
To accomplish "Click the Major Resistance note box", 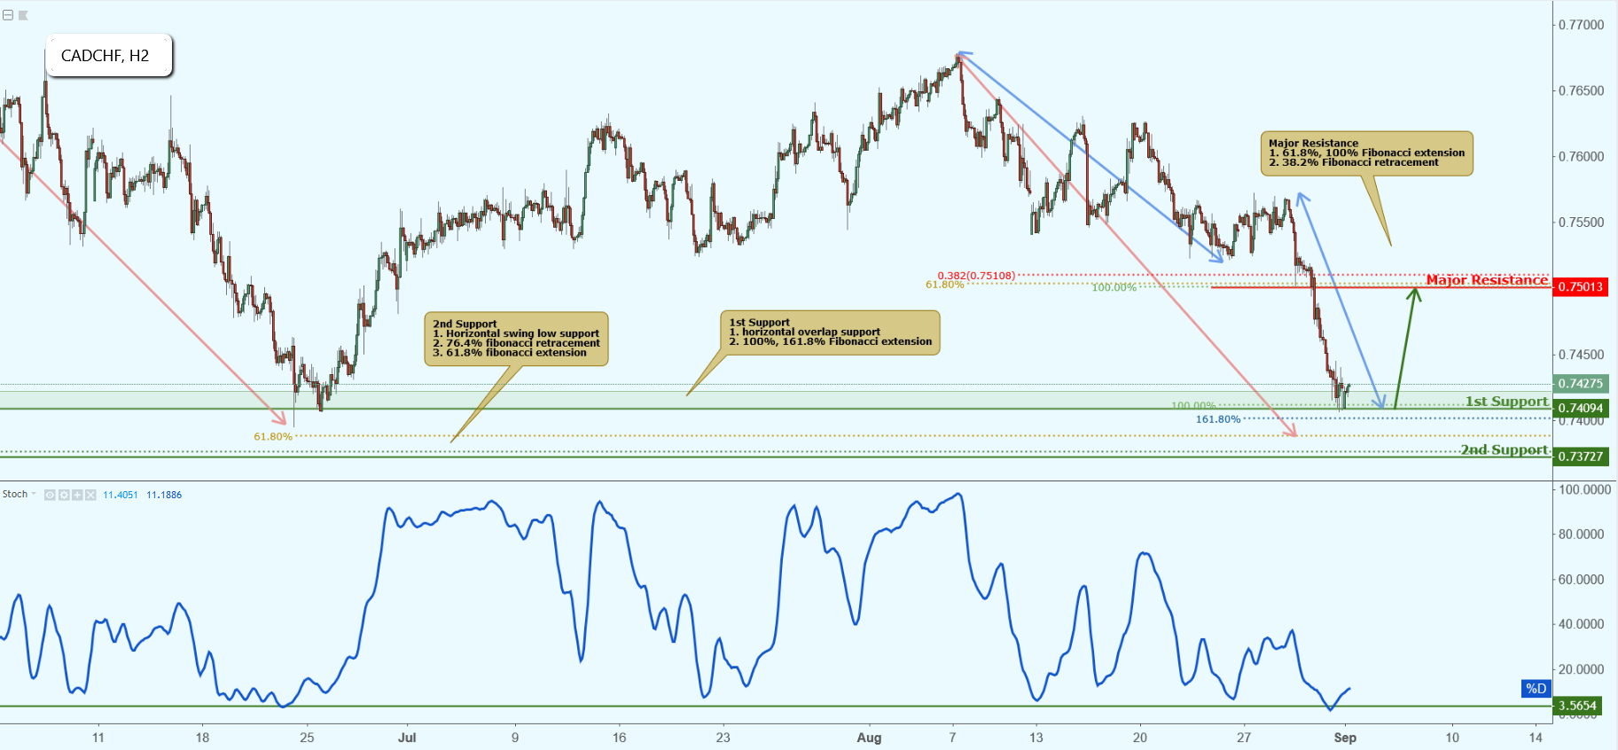I will point(1366,153).
